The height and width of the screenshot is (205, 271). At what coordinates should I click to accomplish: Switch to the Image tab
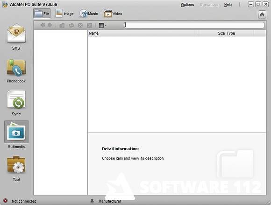coord(64,14)
